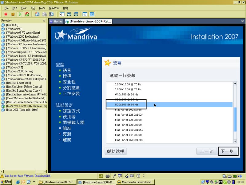Select Flat Panel 1600x1200 entry
The image size is (246, 185).
(x=169, y=140)
